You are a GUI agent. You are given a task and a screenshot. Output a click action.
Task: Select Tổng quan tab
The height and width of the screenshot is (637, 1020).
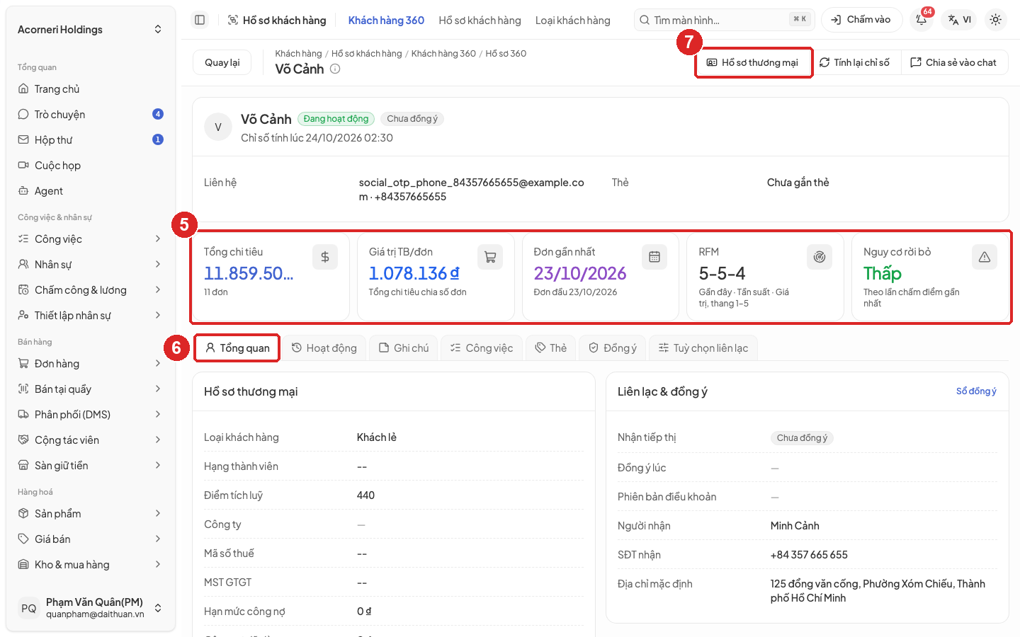[237, 348]
